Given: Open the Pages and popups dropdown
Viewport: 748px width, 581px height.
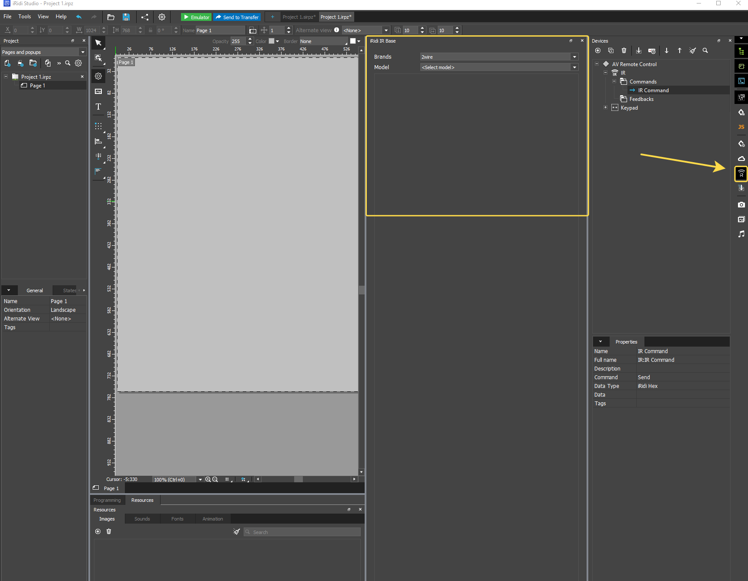Looking at the screenshot, I should 44,52.
